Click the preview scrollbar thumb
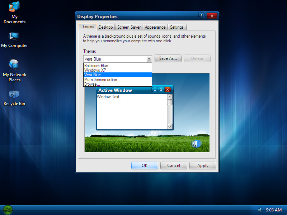This screenshot has height=215, width=287. click(x=170, y=102)
